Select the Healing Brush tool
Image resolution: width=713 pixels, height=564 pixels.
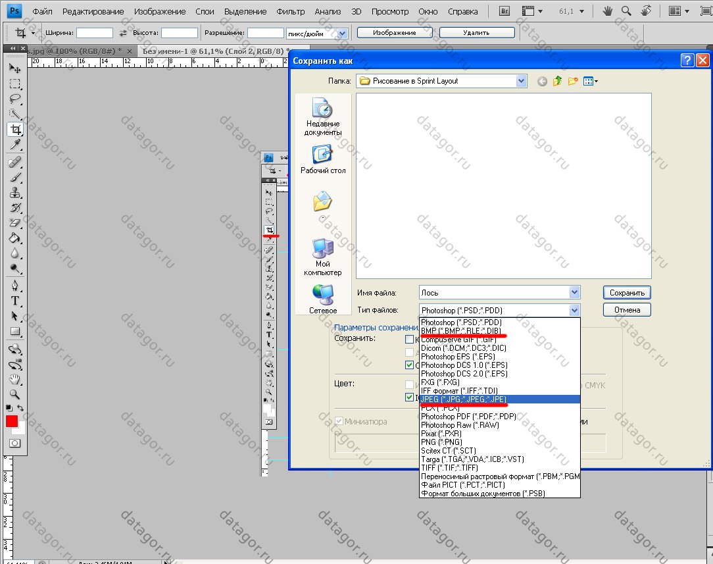(15, 162)
